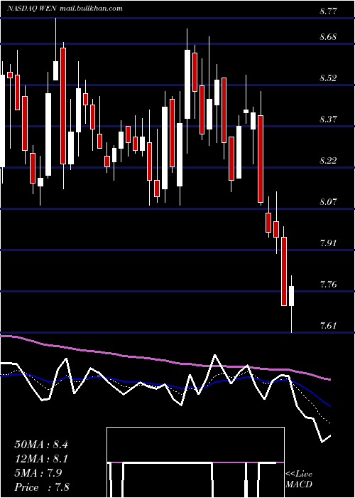The width and height of the screenshot is (355, 498).
Task: Click the '<<Live MACD' label
Action: pyautogui.click(x=299, y=480)
